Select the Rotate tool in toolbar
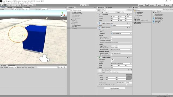Screen dimensions: 173x97 pyautogui.click(x=8, y=5)
